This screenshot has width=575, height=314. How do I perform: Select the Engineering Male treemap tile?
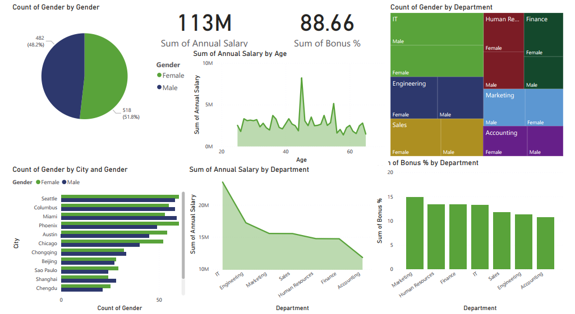click(459, 97)
